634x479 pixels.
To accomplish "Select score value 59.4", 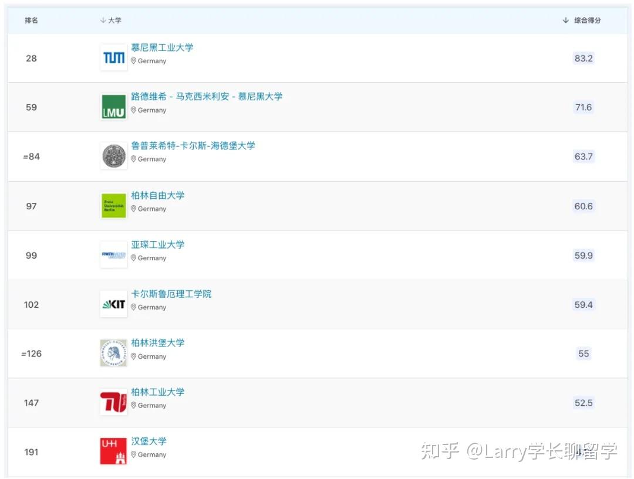I will tap(584, 304).
